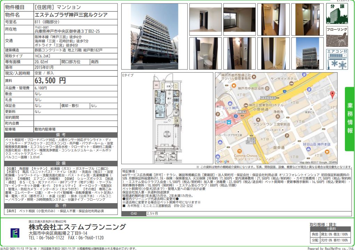
Task: Open the toilet room photo thumbnail
Action: point(205,53)
